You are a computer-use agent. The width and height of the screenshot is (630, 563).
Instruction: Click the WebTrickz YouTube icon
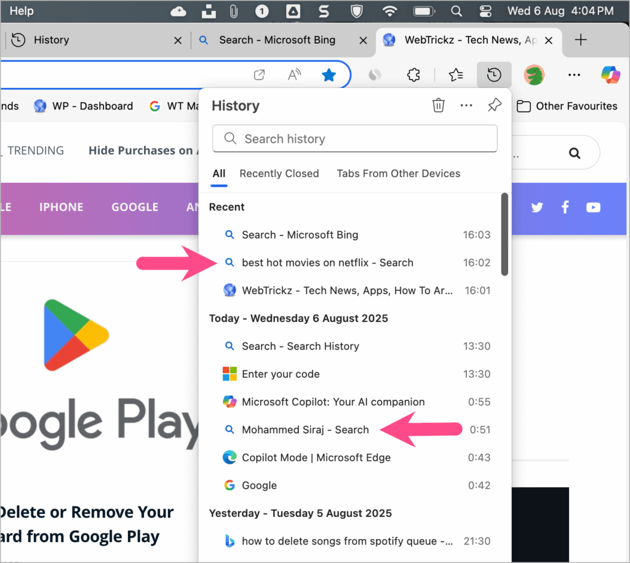[x=593, y=207]
